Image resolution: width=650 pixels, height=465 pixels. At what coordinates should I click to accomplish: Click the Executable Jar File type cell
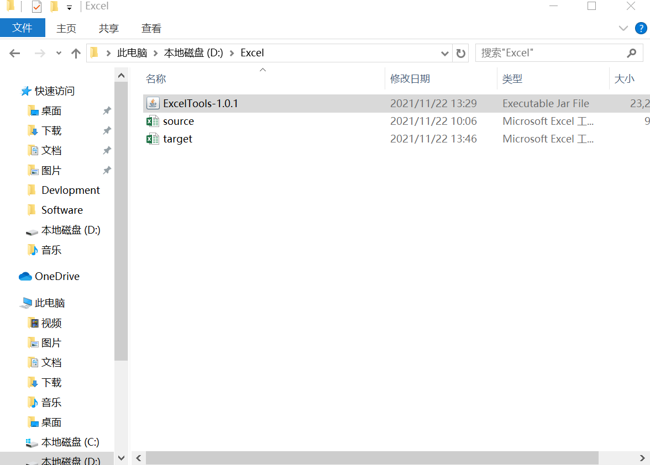click(x=546, y=103)
